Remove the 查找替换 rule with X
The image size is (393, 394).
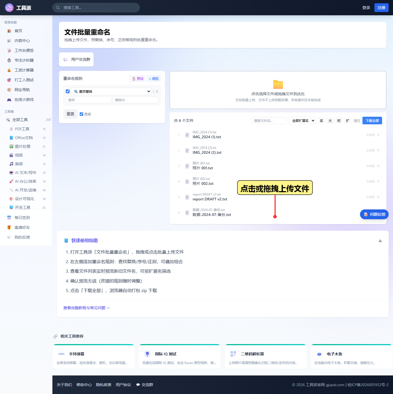pos(157,91)
